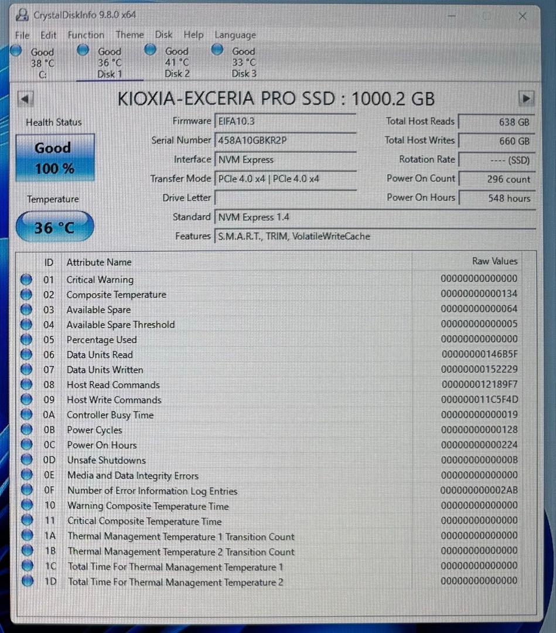Click the status icon for Data Units Read
The image size is (556, 633).
pos(26,355)
